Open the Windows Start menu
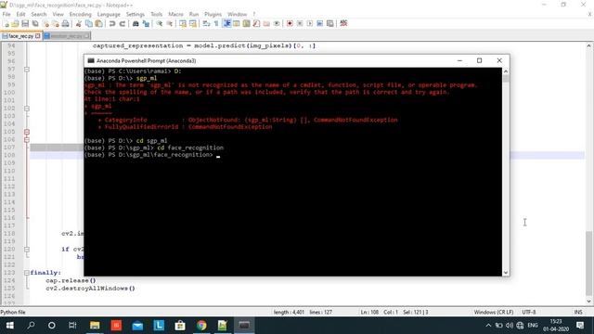The width and height of the screenshot is (594, 334). (x=10, y=326)
